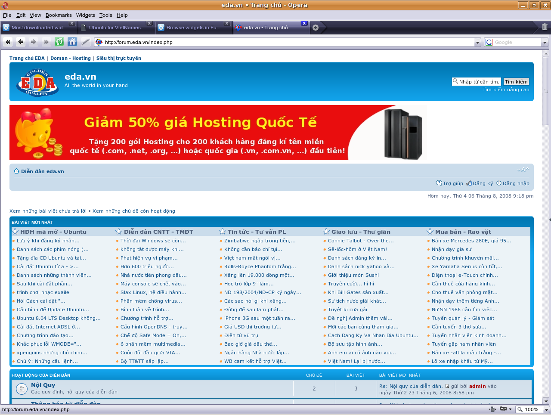
Task: Open Xem những bài viết chưa trả lời
Action: (x=48, y=211)
